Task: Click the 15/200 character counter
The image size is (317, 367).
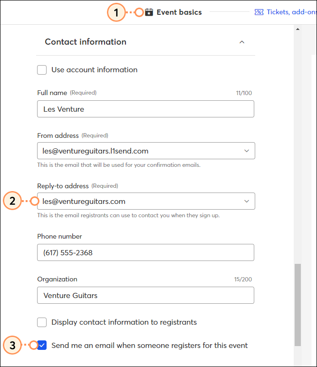Action: click(x=243, y=279)
